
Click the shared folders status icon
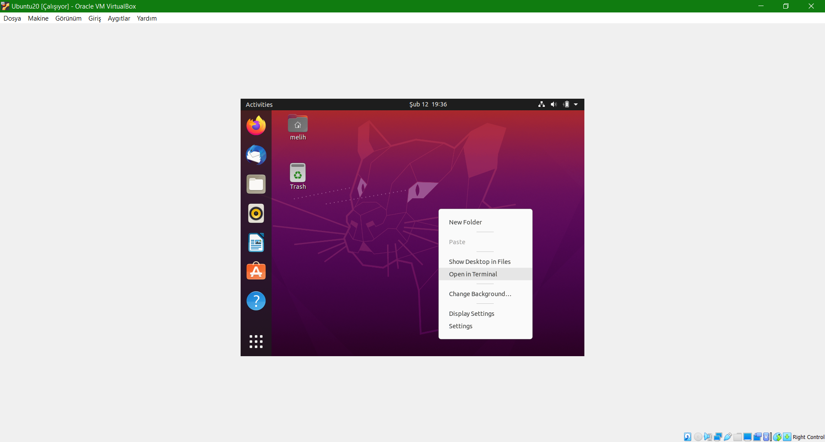(738, 437)
